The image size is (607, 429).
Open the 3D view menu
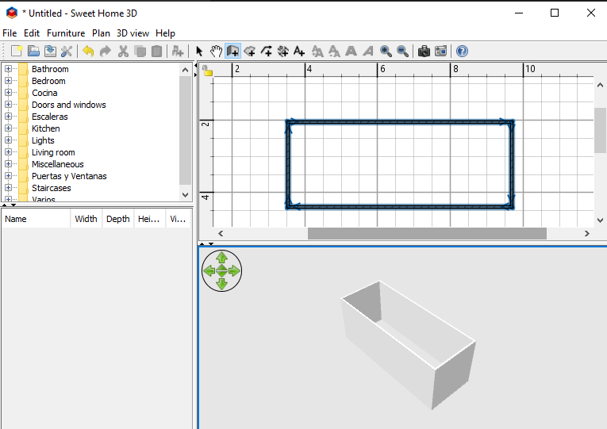[x=133, y=33]
